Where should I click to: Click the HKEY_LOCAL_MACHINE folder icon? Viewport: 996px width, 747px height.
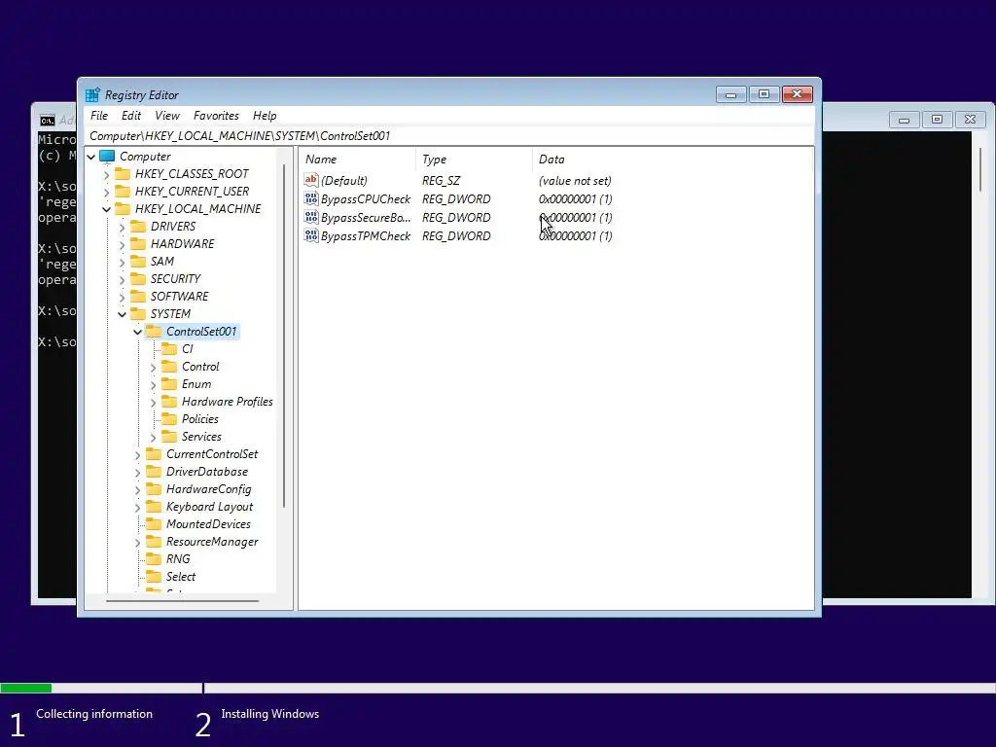(123, 209)
